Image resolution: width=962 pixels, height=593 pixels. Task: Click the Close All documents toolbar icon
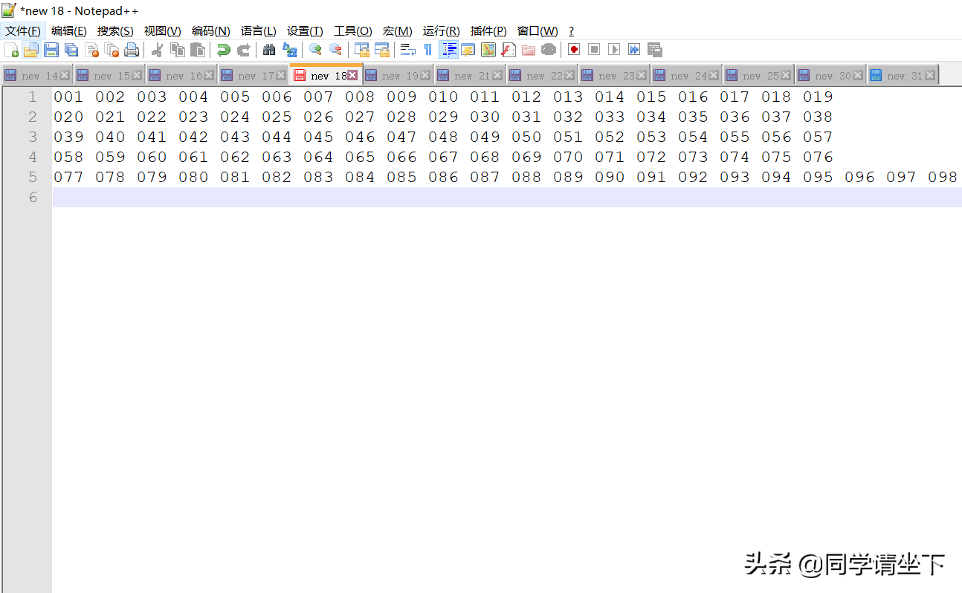coord(112,50)
